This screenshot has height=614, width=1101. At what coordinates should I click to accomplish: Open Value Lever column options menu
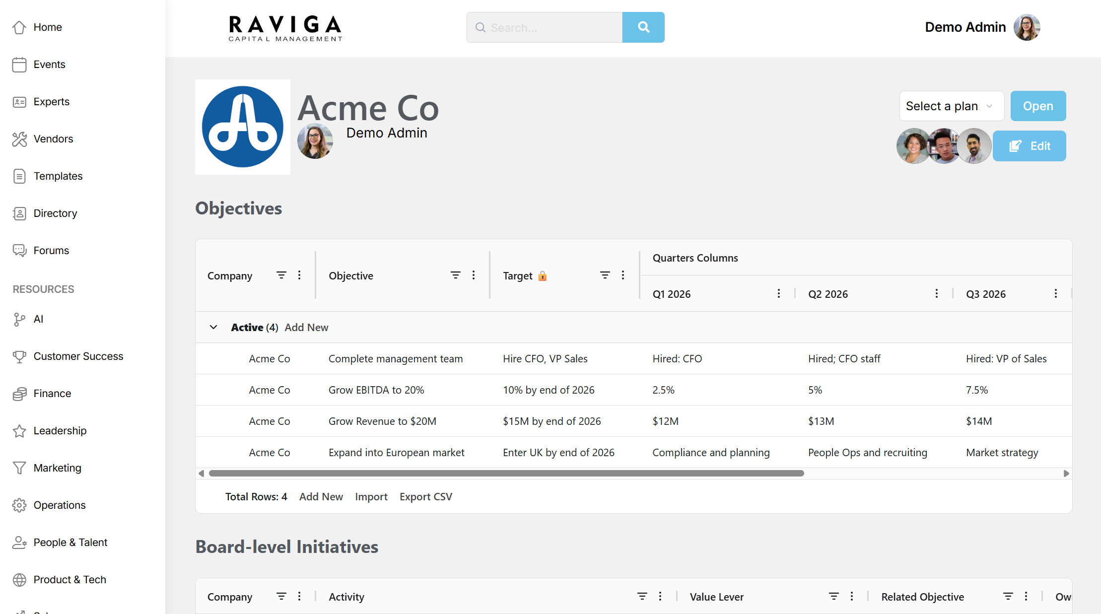(852, 596)
